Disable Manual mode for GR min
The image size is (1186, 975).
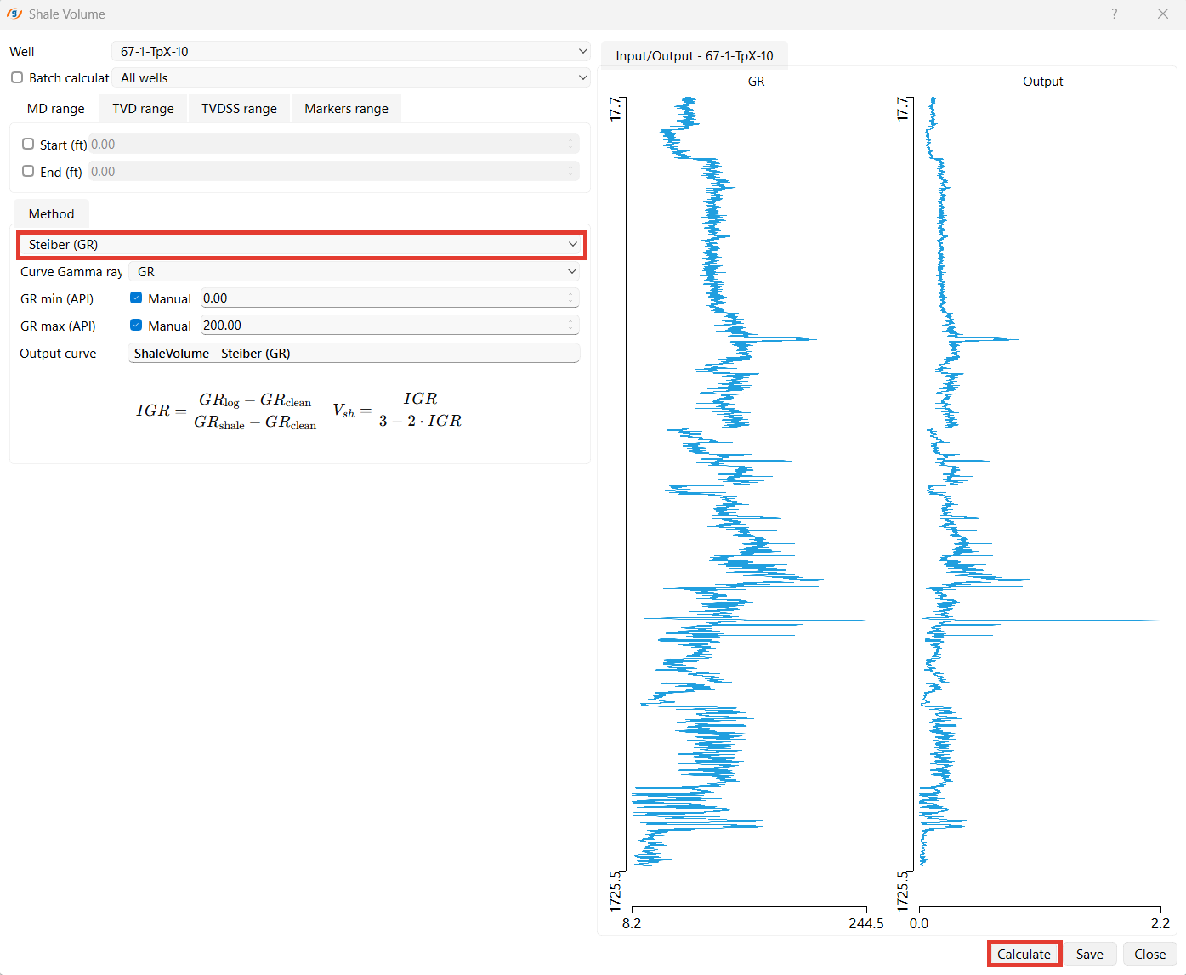[136, 298]
